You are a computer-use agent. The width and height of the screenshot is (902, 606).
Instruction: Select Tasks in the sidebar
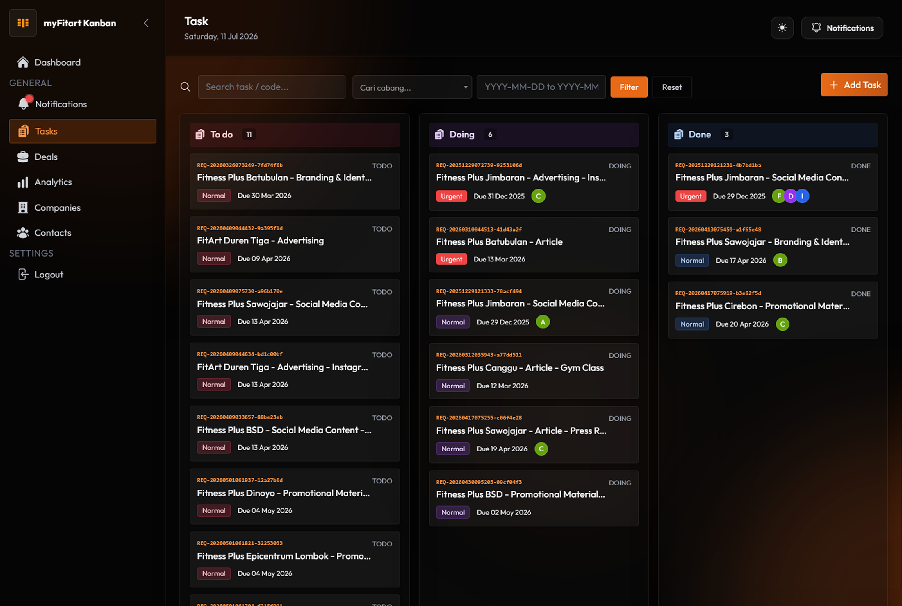tap(82, 131)
